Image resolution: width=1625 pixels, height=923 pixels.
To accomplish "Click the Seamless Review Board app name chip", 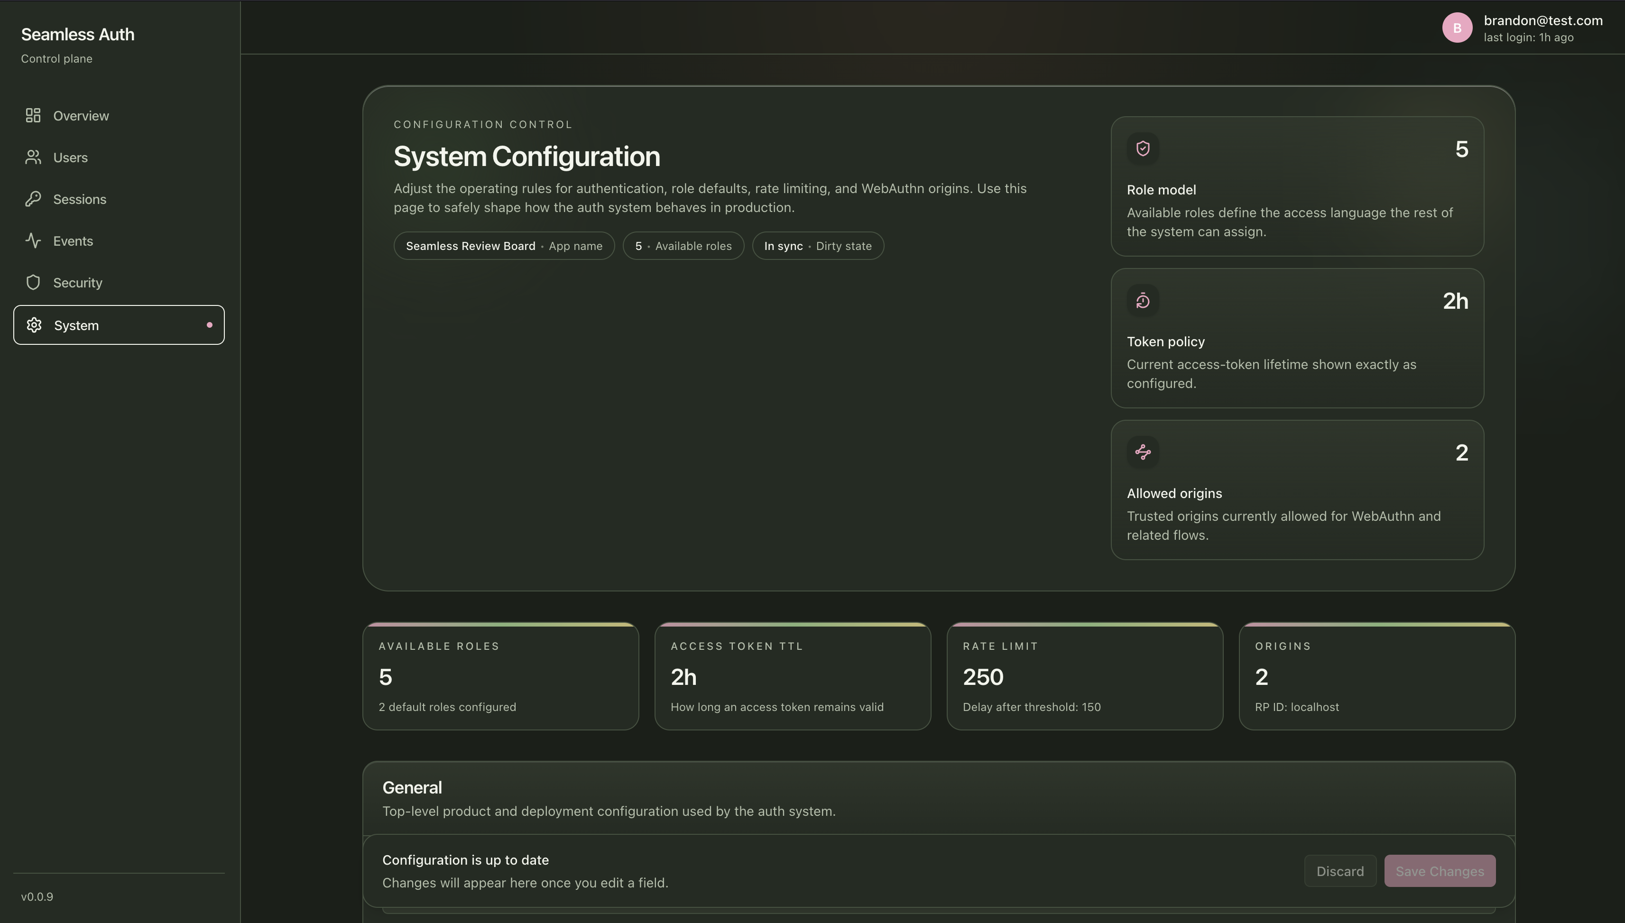I will 504,246.
